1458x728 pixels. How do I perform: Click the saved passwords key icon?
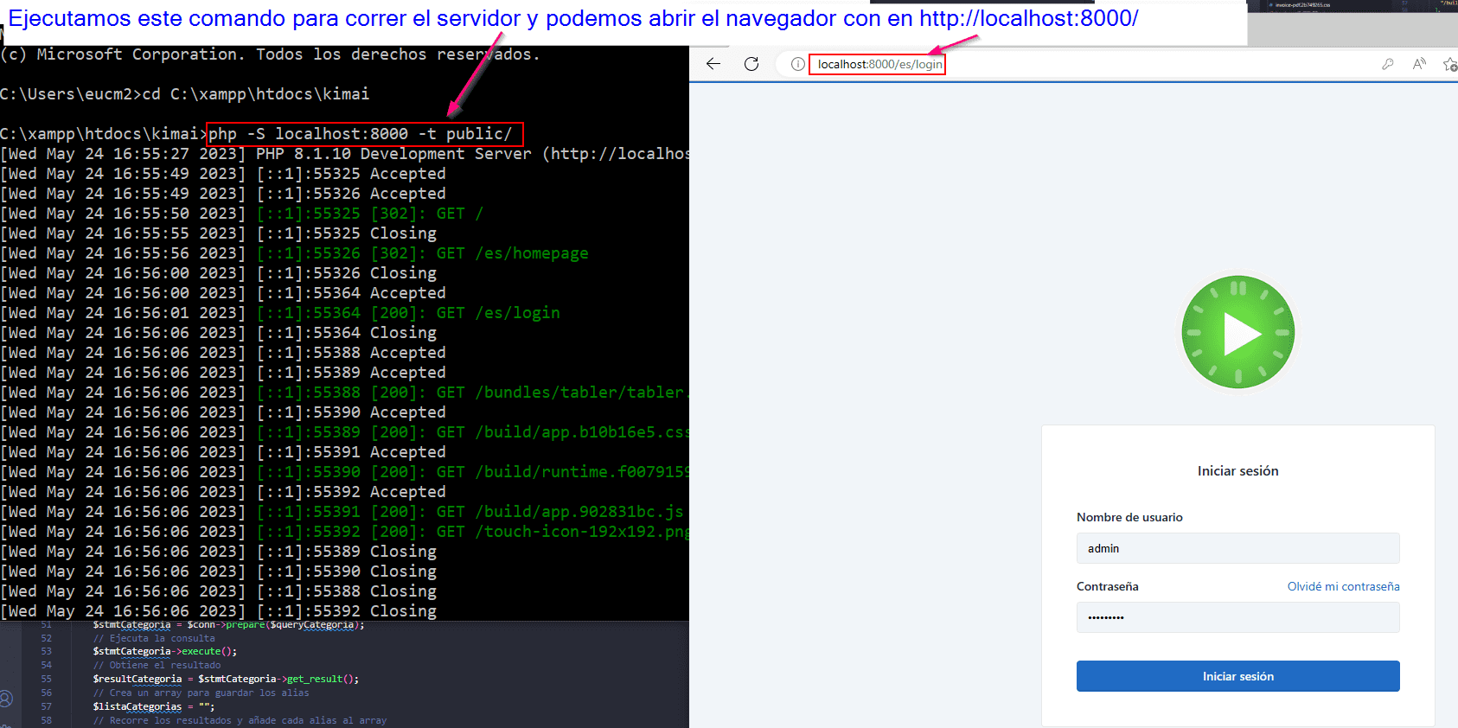click(1388, 64)
